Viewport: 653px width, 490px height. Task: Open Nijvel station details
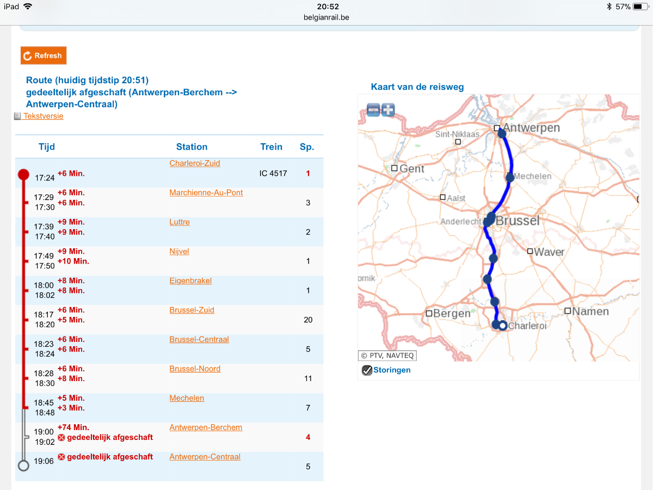(x=179, y=252)
